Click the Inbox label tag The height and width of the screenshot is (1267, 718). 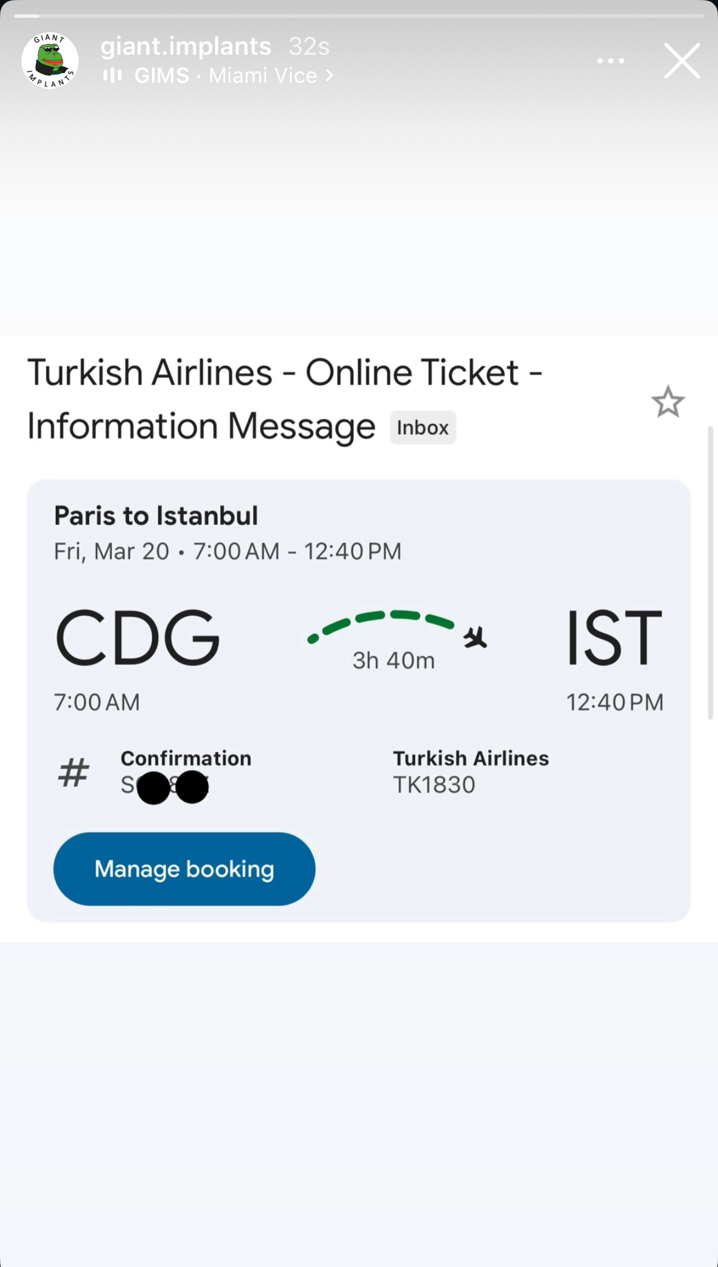point(423,428)
